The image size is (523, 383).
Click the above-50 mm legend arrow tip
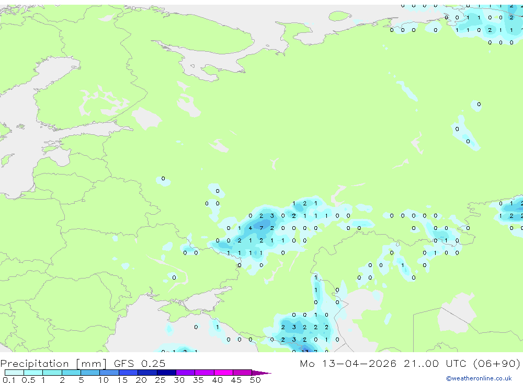[x=262, y=373]
